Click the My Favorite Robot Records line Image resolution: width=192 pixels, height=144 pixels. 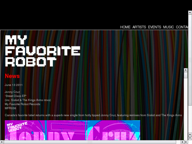tap(22, 104)
